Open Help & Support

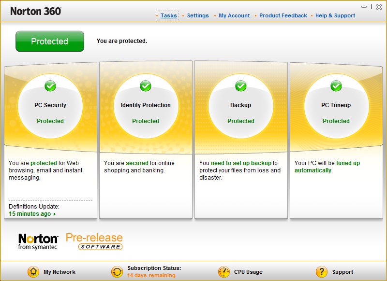coord(335,15)
